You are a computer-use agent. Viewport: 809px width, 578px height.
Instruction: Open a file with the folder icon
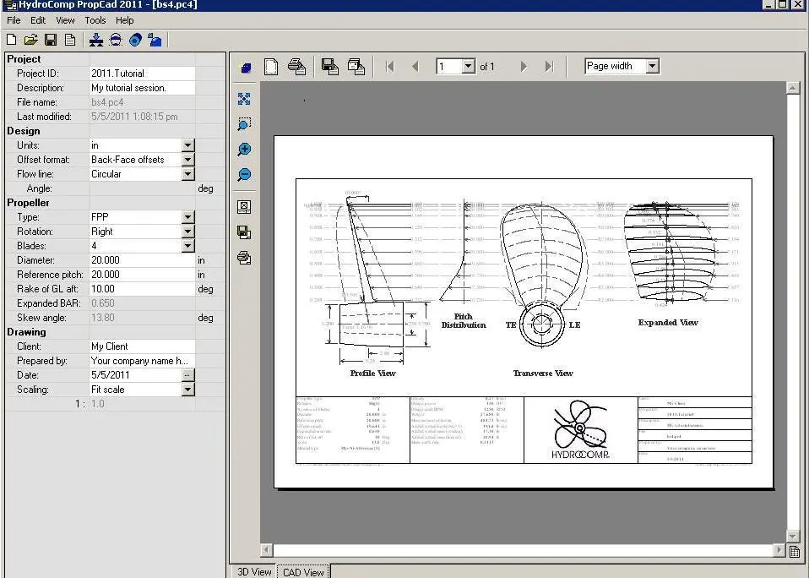coord(31,40)
